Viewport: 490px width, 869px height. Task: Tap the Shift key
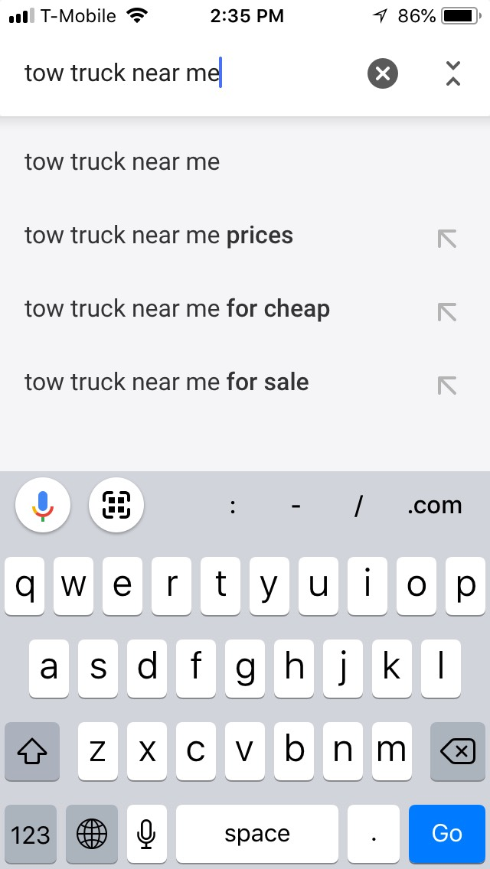[x=31, y=752]
